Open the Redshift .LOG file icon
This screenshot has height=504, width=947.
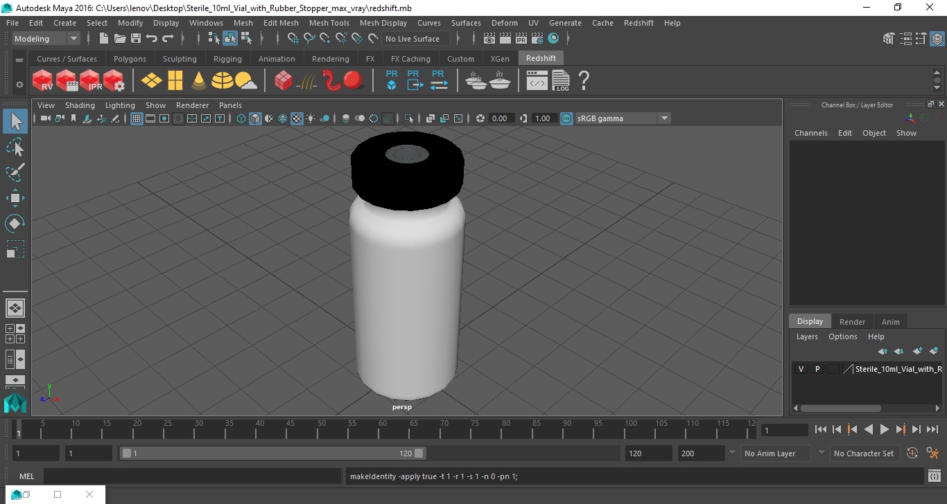[561, 81]
